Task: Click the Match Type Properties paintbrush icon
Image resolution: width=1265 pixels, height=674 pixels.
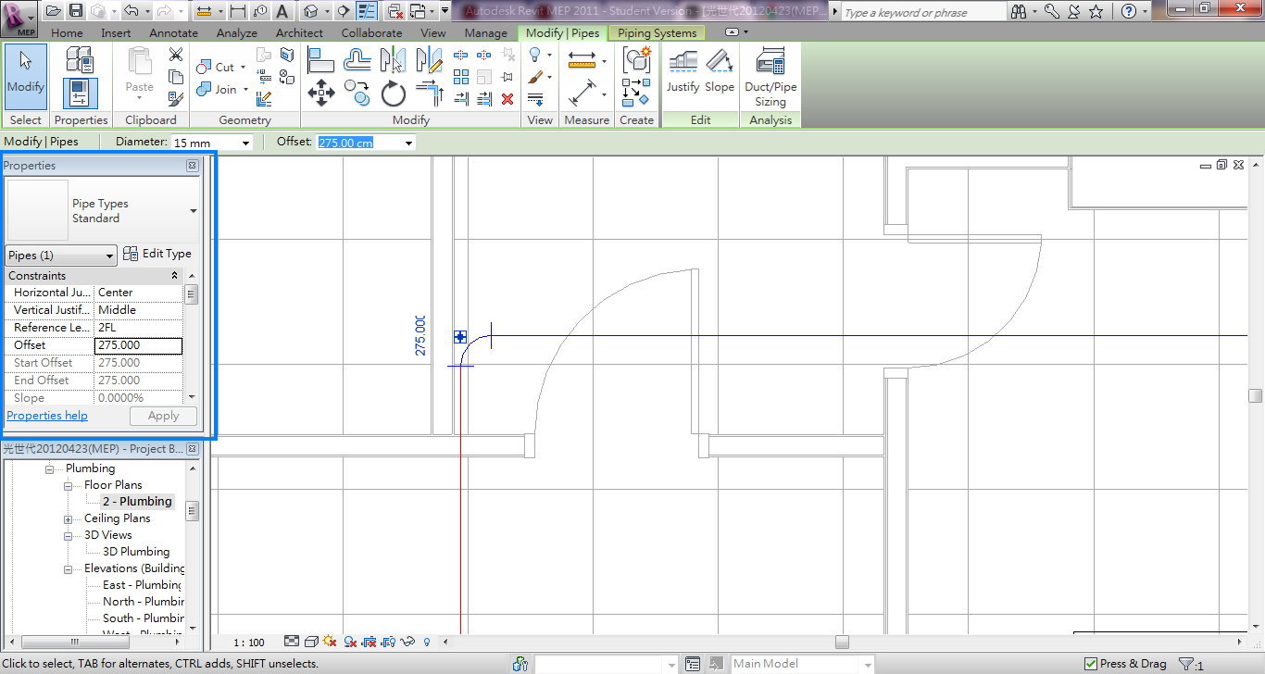Action: pos(176,98)
